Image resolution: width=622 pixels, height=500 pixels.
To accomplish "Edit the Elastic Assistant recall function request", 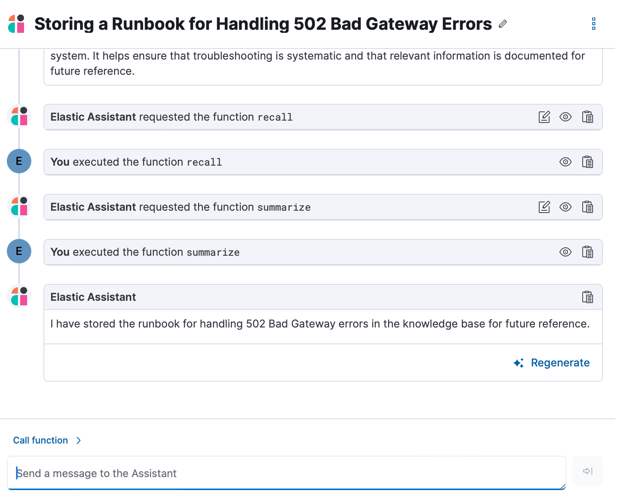I will (544, 117).
